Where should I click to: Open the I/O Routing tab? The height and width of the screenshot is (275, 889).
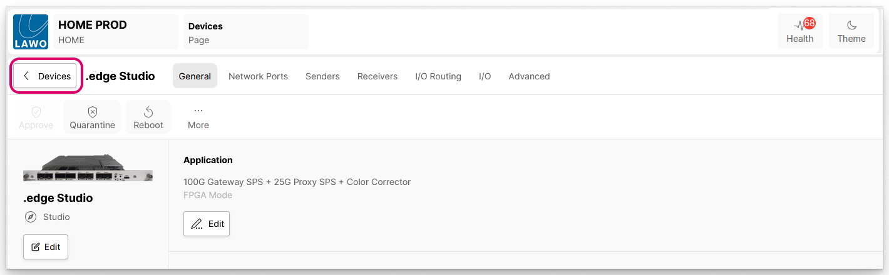pyautogui.click(x=438, y=76)
